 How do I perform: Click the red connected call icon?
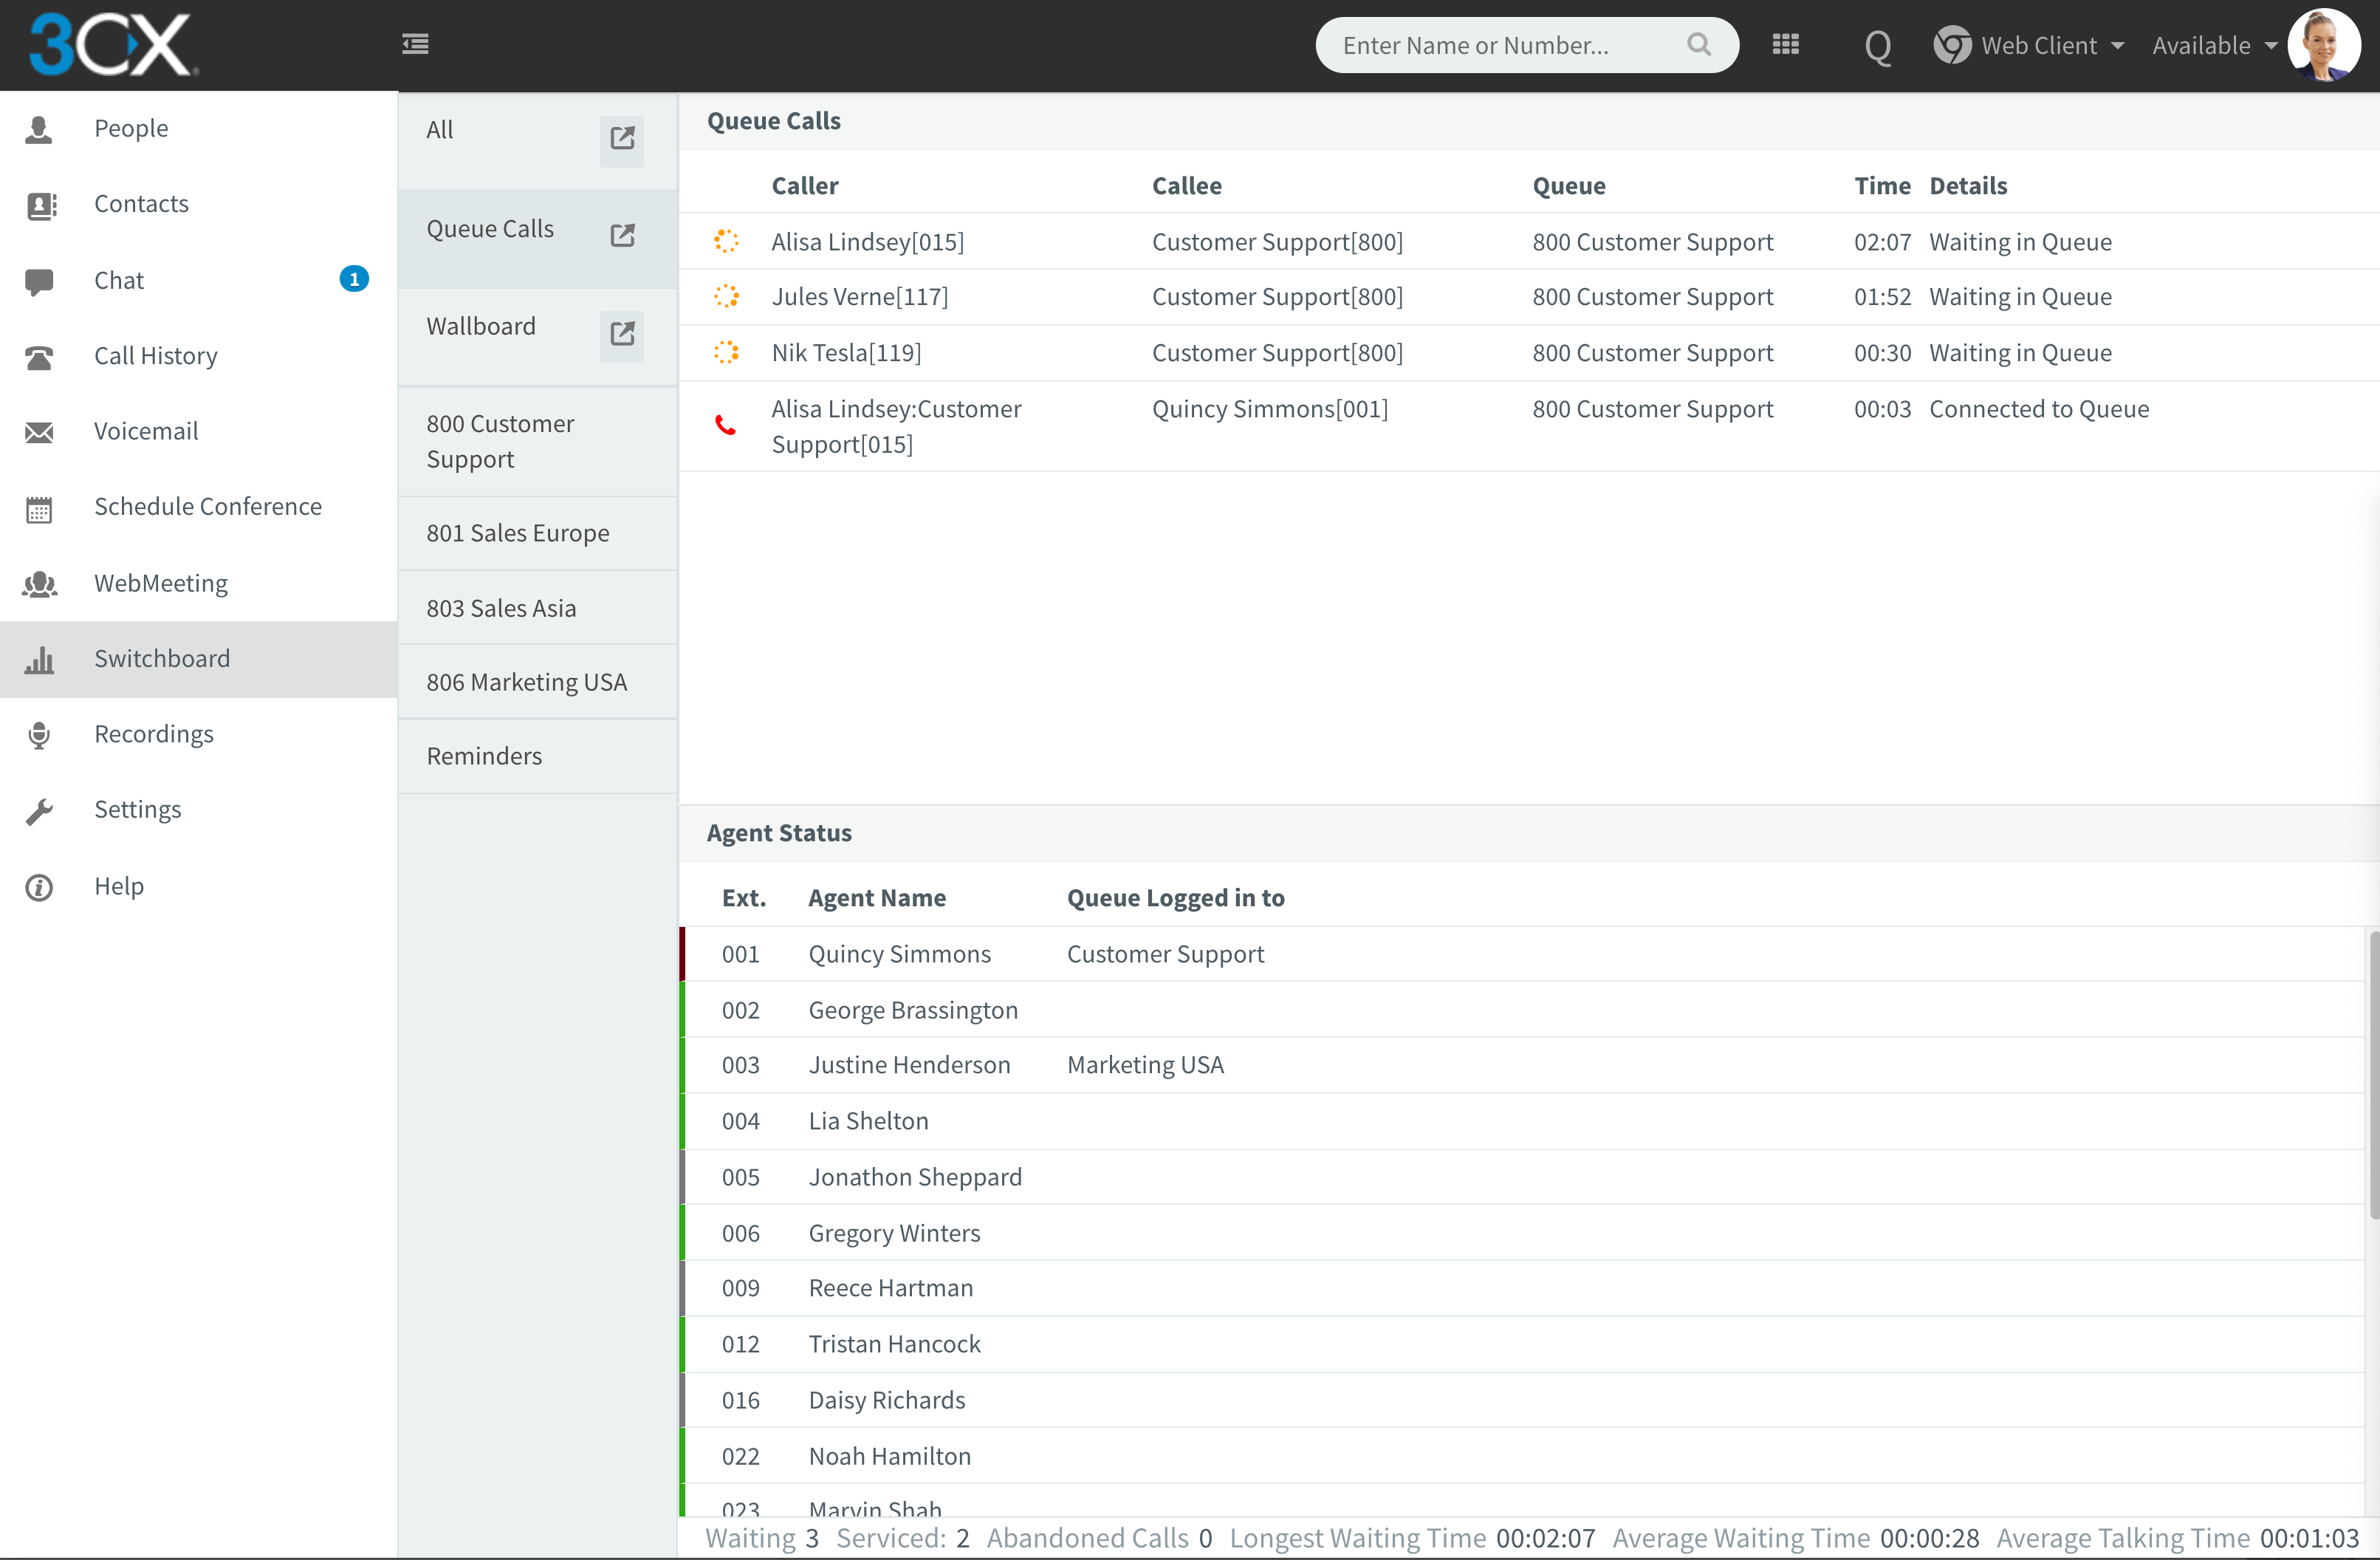point(726,426)
